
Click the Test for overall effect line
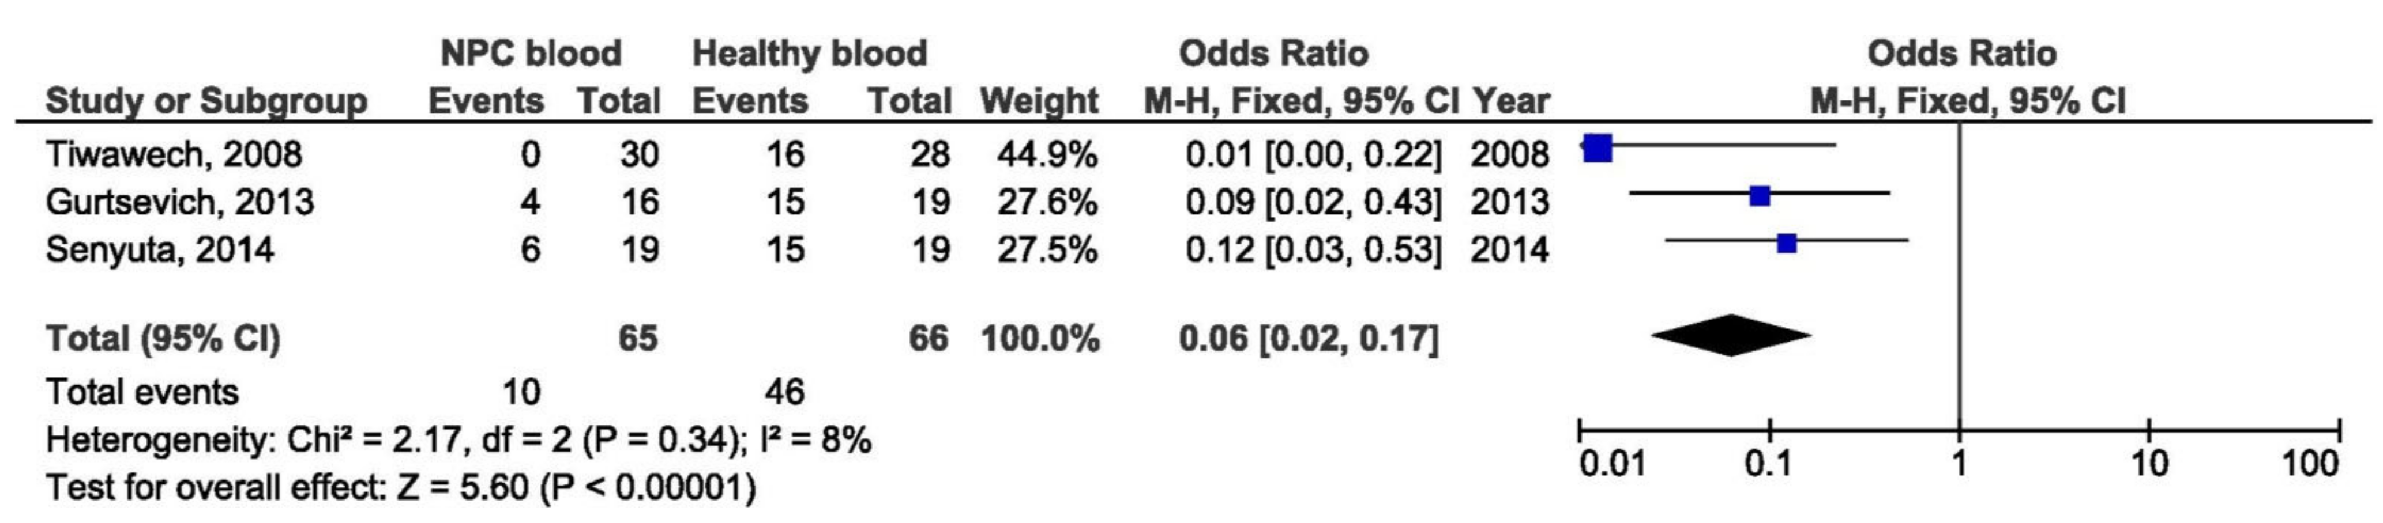click(401, 487)
